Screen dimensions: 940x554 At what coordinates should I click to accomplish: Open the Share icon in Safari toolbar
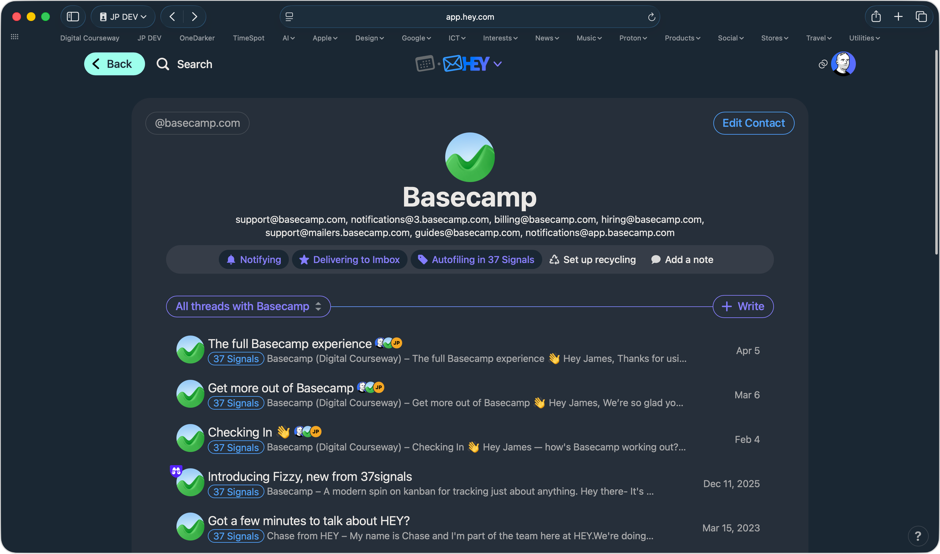(876, 17)
